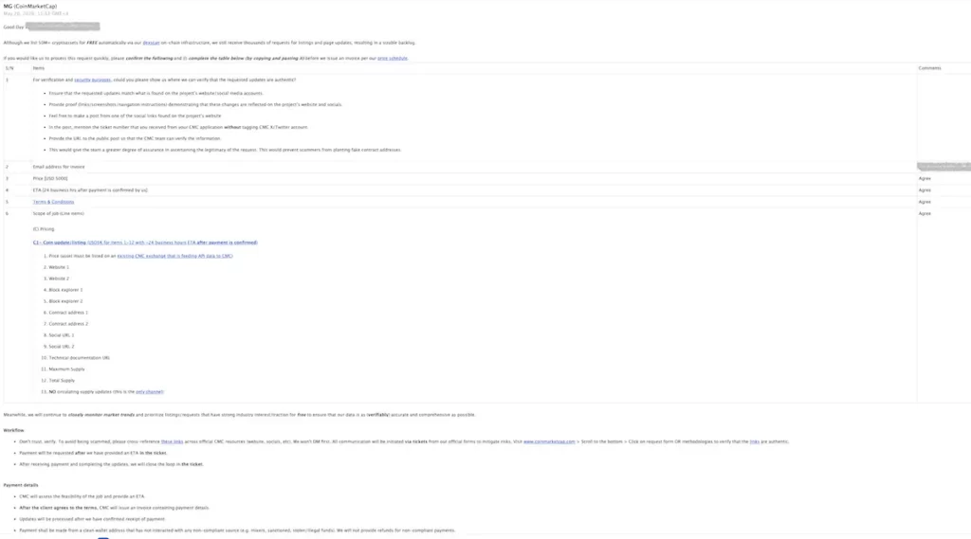Select list item 'Website 2'
The image size is (971, 539).
click(59, 278)
